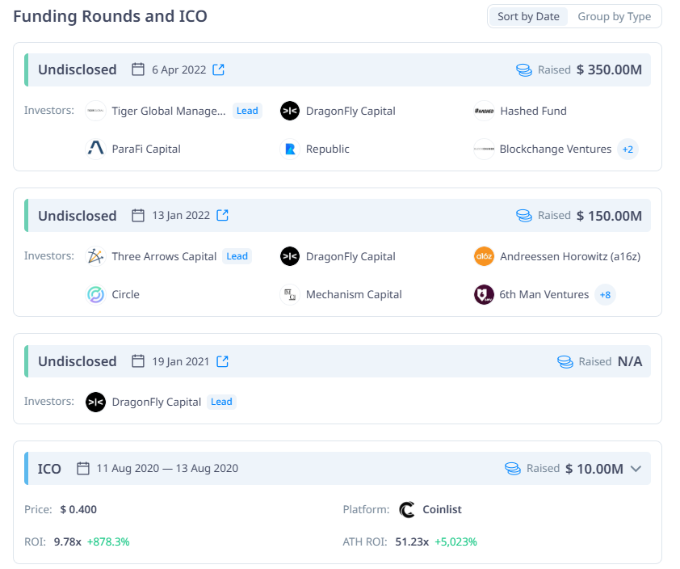Show 8 more investors after 6th Man Ventures
The height and width of the screenshot is (569, 680).
(605, 295)
